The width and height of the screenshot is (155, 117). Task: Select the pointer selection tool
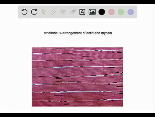coord(44,12)
